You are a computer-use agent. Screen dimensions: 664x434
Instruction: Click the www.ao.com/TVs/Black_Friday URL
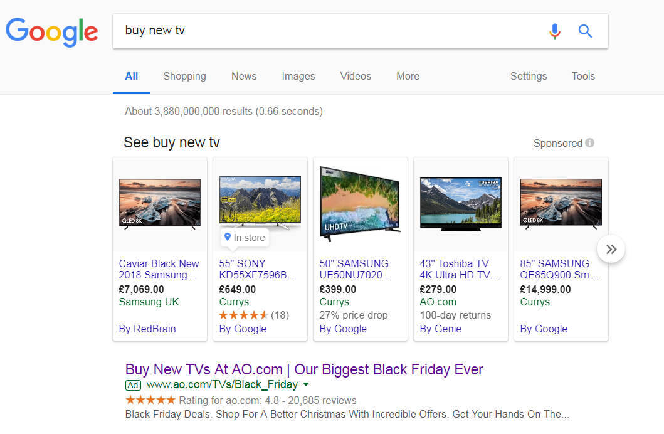coord(222,384)
